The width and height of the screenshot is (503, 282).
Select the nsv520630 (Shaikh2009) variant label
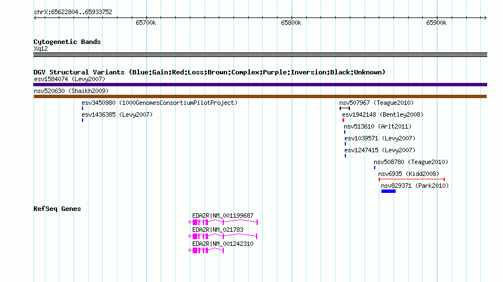coord(71,91)
